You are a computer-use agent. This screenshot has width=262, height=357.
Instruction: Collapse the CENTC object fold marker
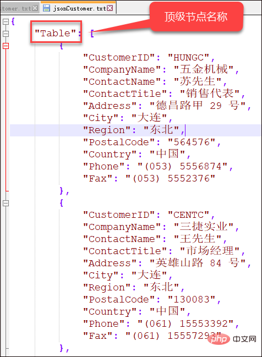[6, 203]
